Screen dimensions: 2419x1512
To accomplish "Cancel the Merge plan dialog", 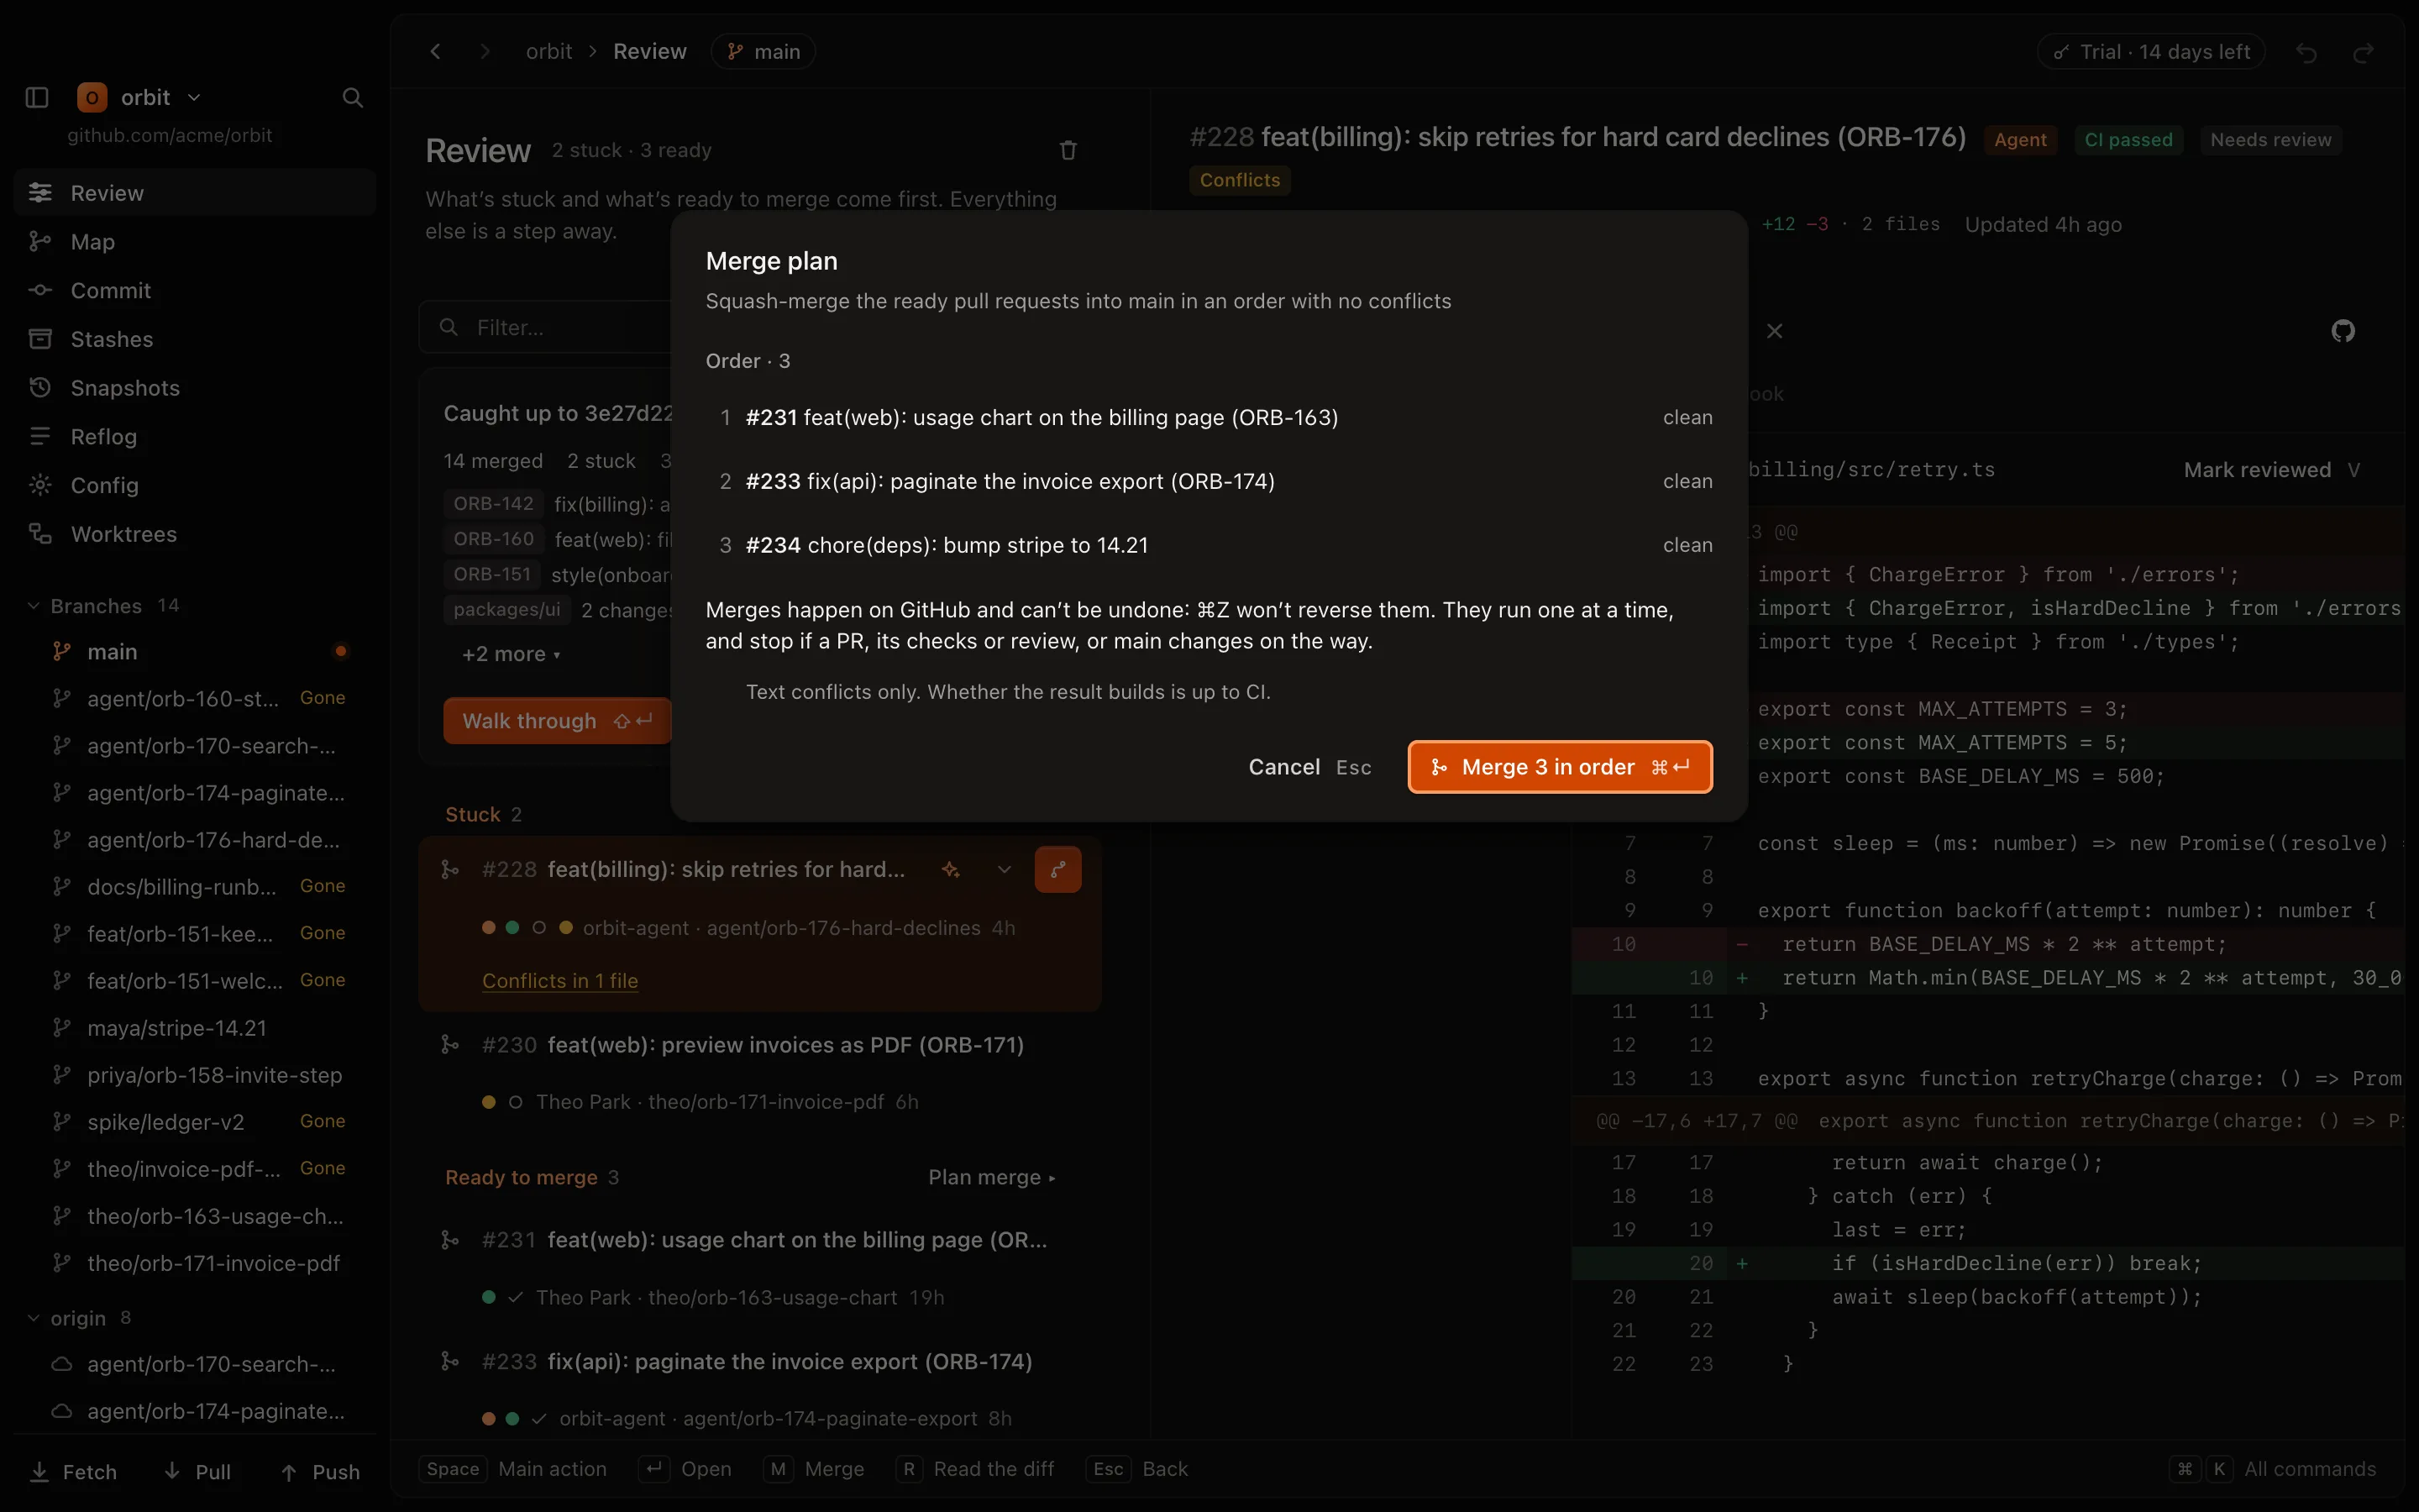I will coord(1309,767).
